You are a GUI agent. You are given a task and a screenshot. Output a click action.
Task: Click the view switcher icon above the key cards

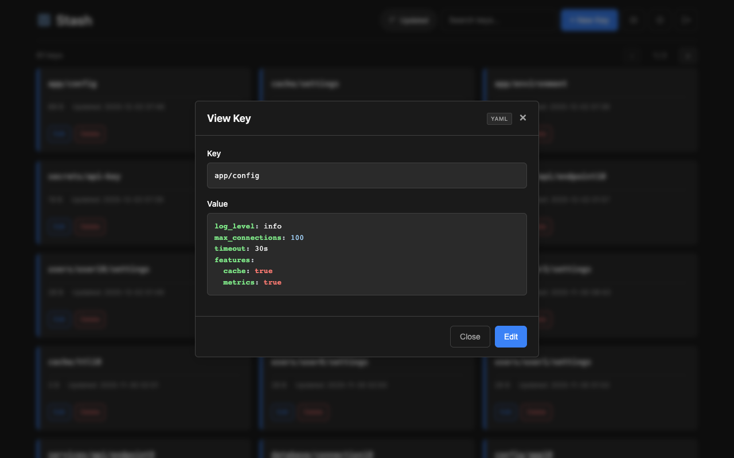[688, 55]
